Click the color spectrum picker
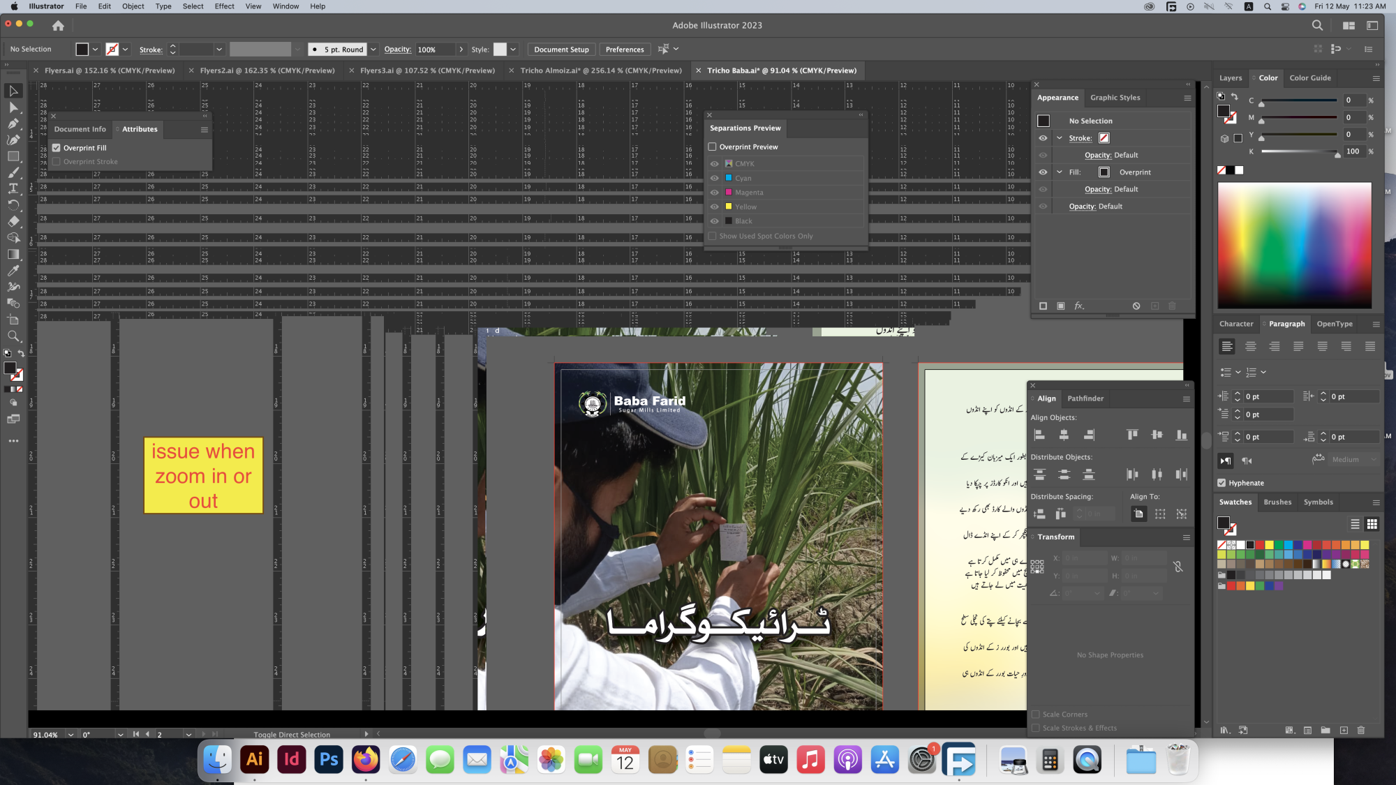 [1294, 245]
